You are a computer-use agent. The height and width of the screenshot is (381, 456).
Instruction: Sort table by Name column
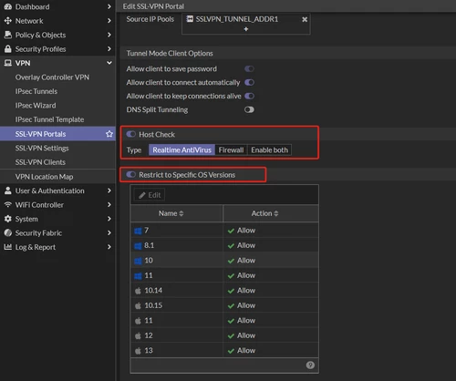point(171,213)
